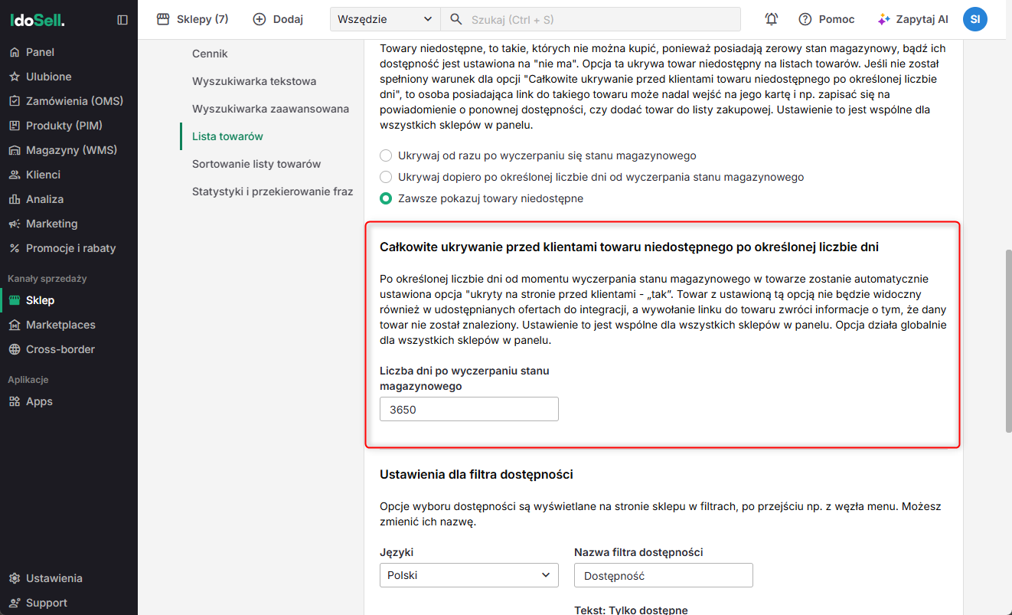Open Sortowanie listy towarów section
This screenshot has height=615, width=1012.
(256, 164)
